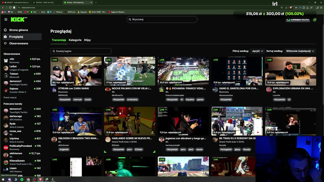Open the user avatar in Kick header
The height and width of the screenshot is (182, 324).
tap(315, 19)
